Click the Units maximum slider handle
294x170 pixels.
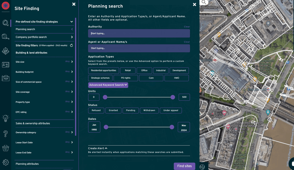[x=173, y=97]
